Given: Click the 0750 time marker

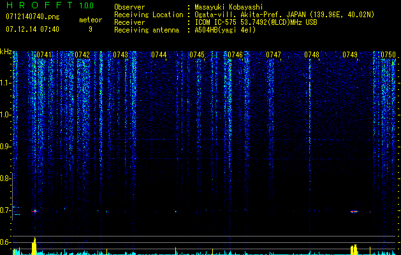Looking at the screenshot, I should (x=388, y=55).
